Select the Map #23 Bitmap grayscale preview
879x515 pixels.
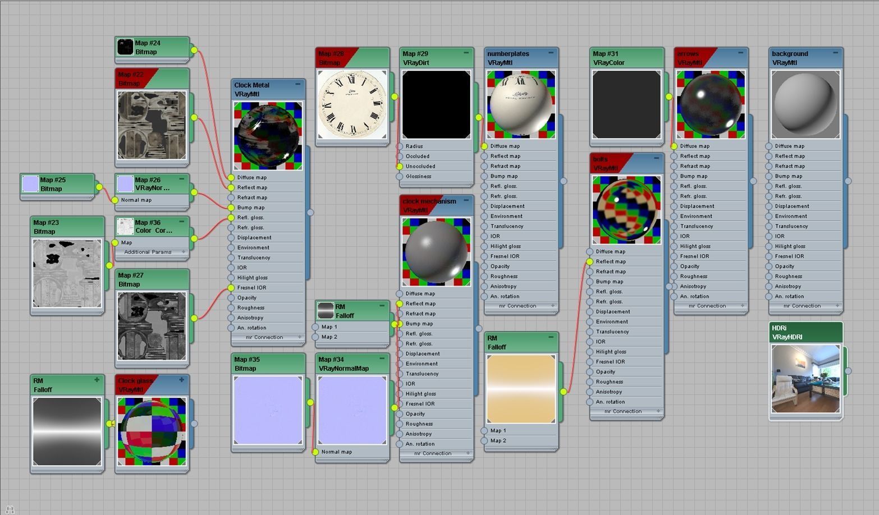(x=67, y=273)
